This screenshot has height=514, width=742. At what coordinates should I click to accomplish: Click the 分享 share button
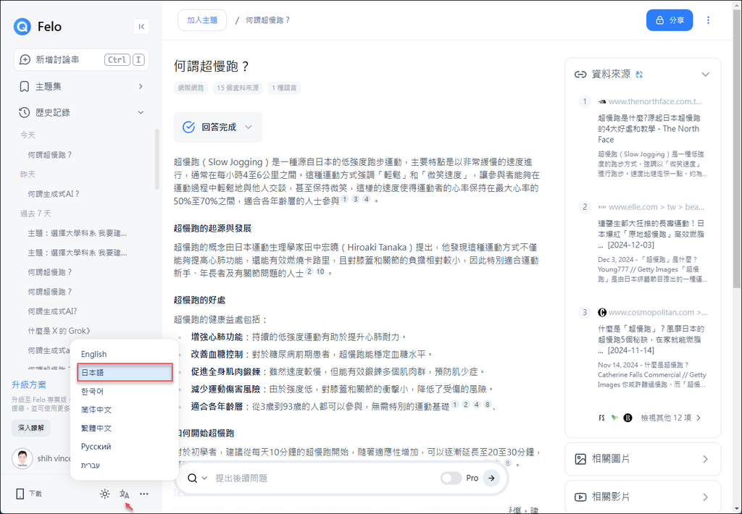[670, 20]
